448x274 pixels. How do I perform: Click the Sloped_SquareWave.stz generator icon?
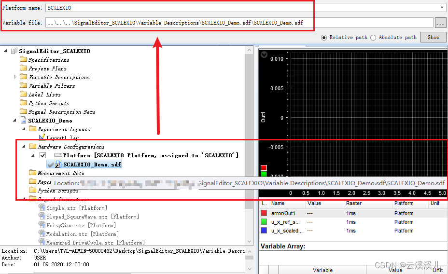42,216
